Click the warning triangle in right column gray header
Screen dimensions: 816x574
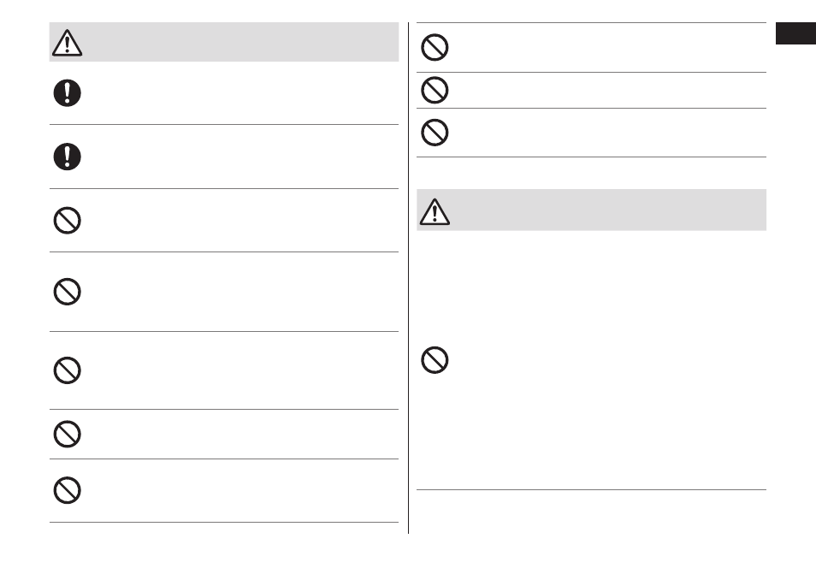(x=435, y=212)
